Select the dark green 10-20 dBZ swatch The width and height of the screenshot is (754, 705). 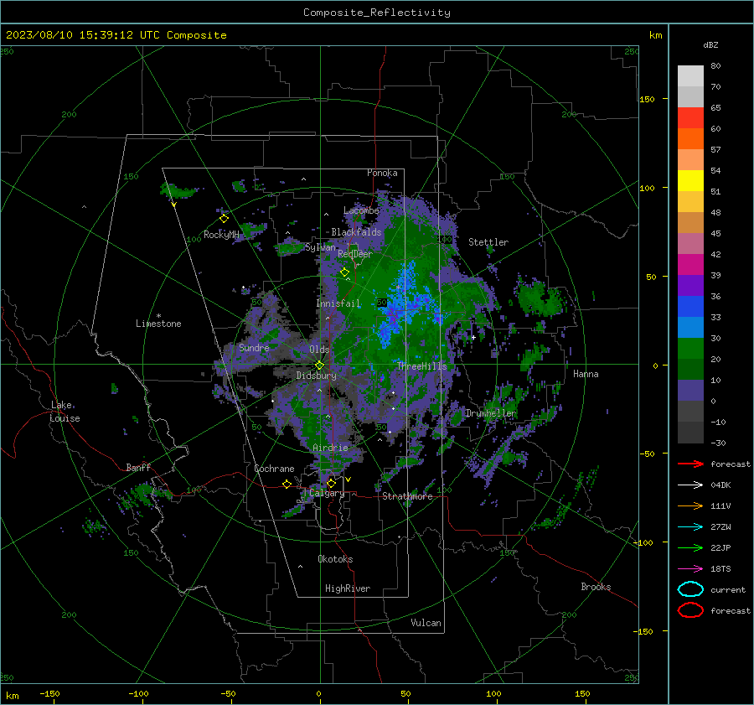tap(690, 369)
